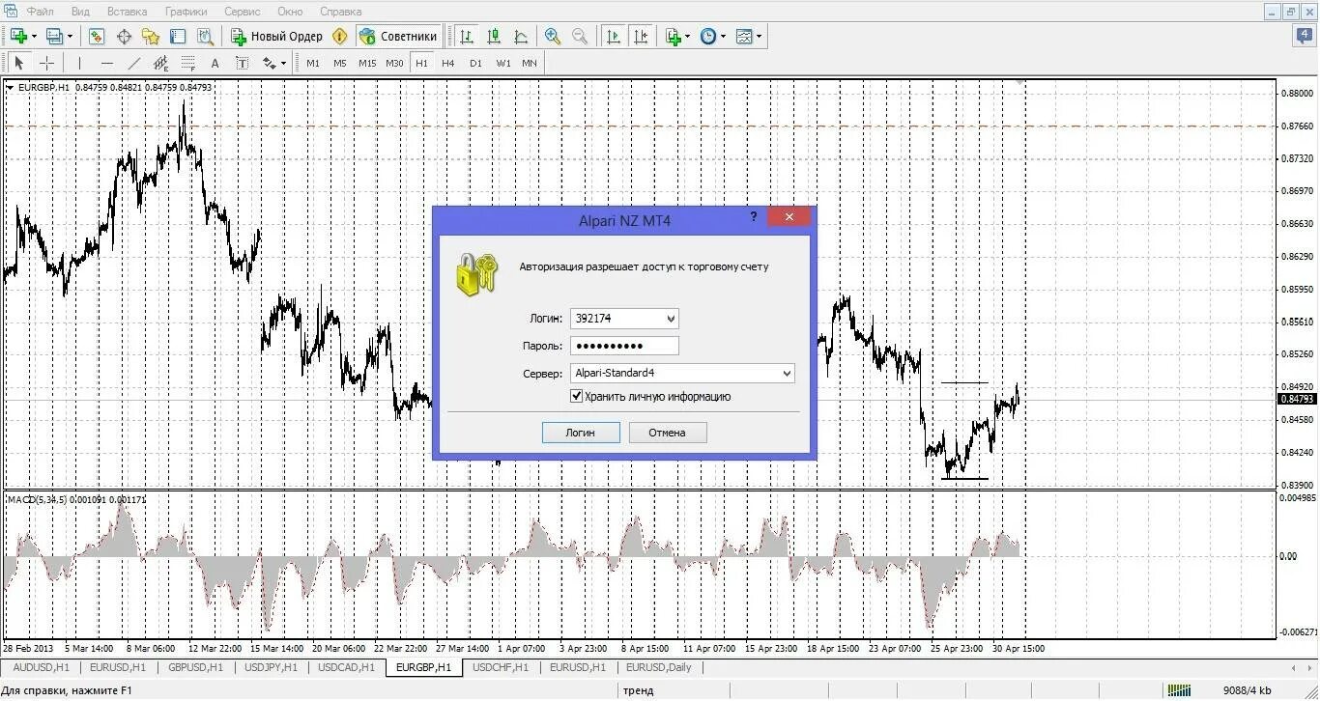Zoom out on the chart

tap(580, 36)
